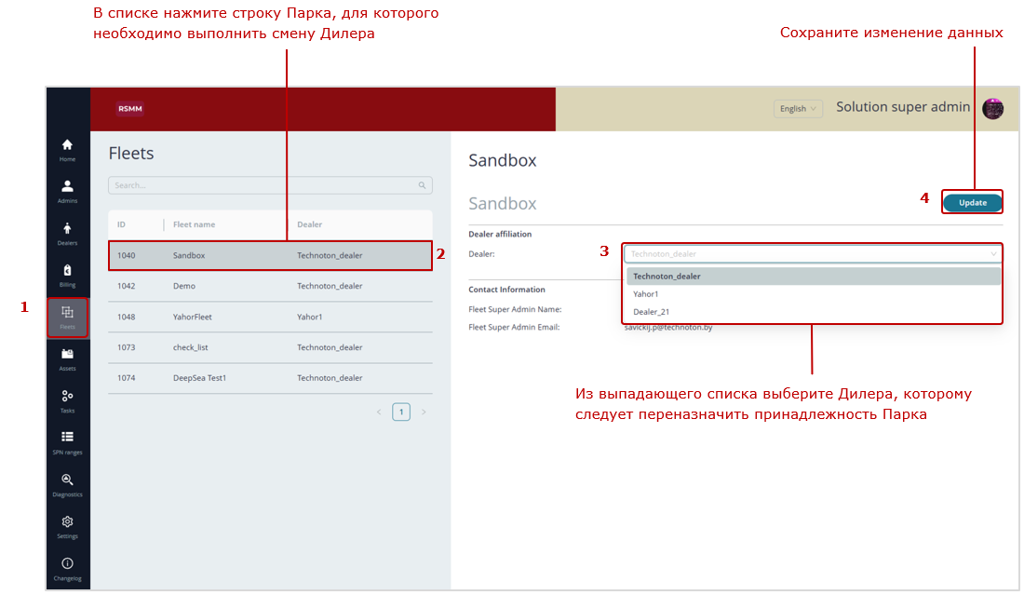The height and width of the screenshot is (595, 1024).
Task: Go to Admins in the sidebar
Action: [x=67, y=191]
